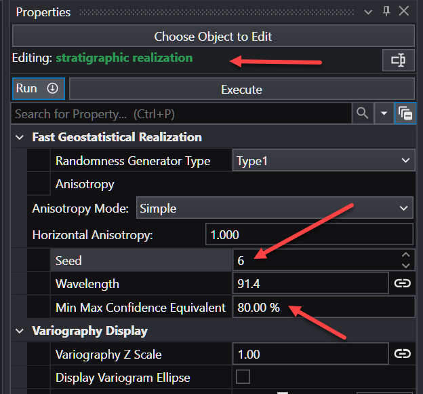Image resolution: width=423 pixels, height=394 pixels.
Task: Decrease Seed with the down arrow
Action: click(406, 266)
